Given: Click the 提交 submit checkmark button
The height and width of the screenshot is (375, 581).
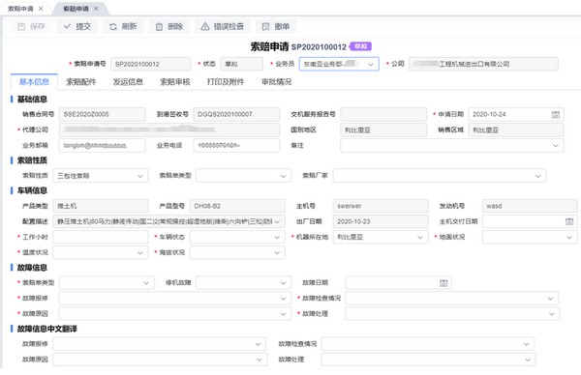Looking at the screenshot, I should [x=77, y=27].
